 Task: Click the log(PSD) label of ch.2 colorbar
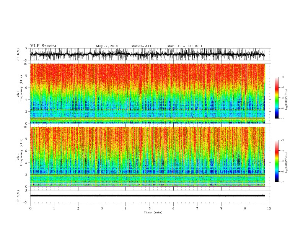click(286, 162)
